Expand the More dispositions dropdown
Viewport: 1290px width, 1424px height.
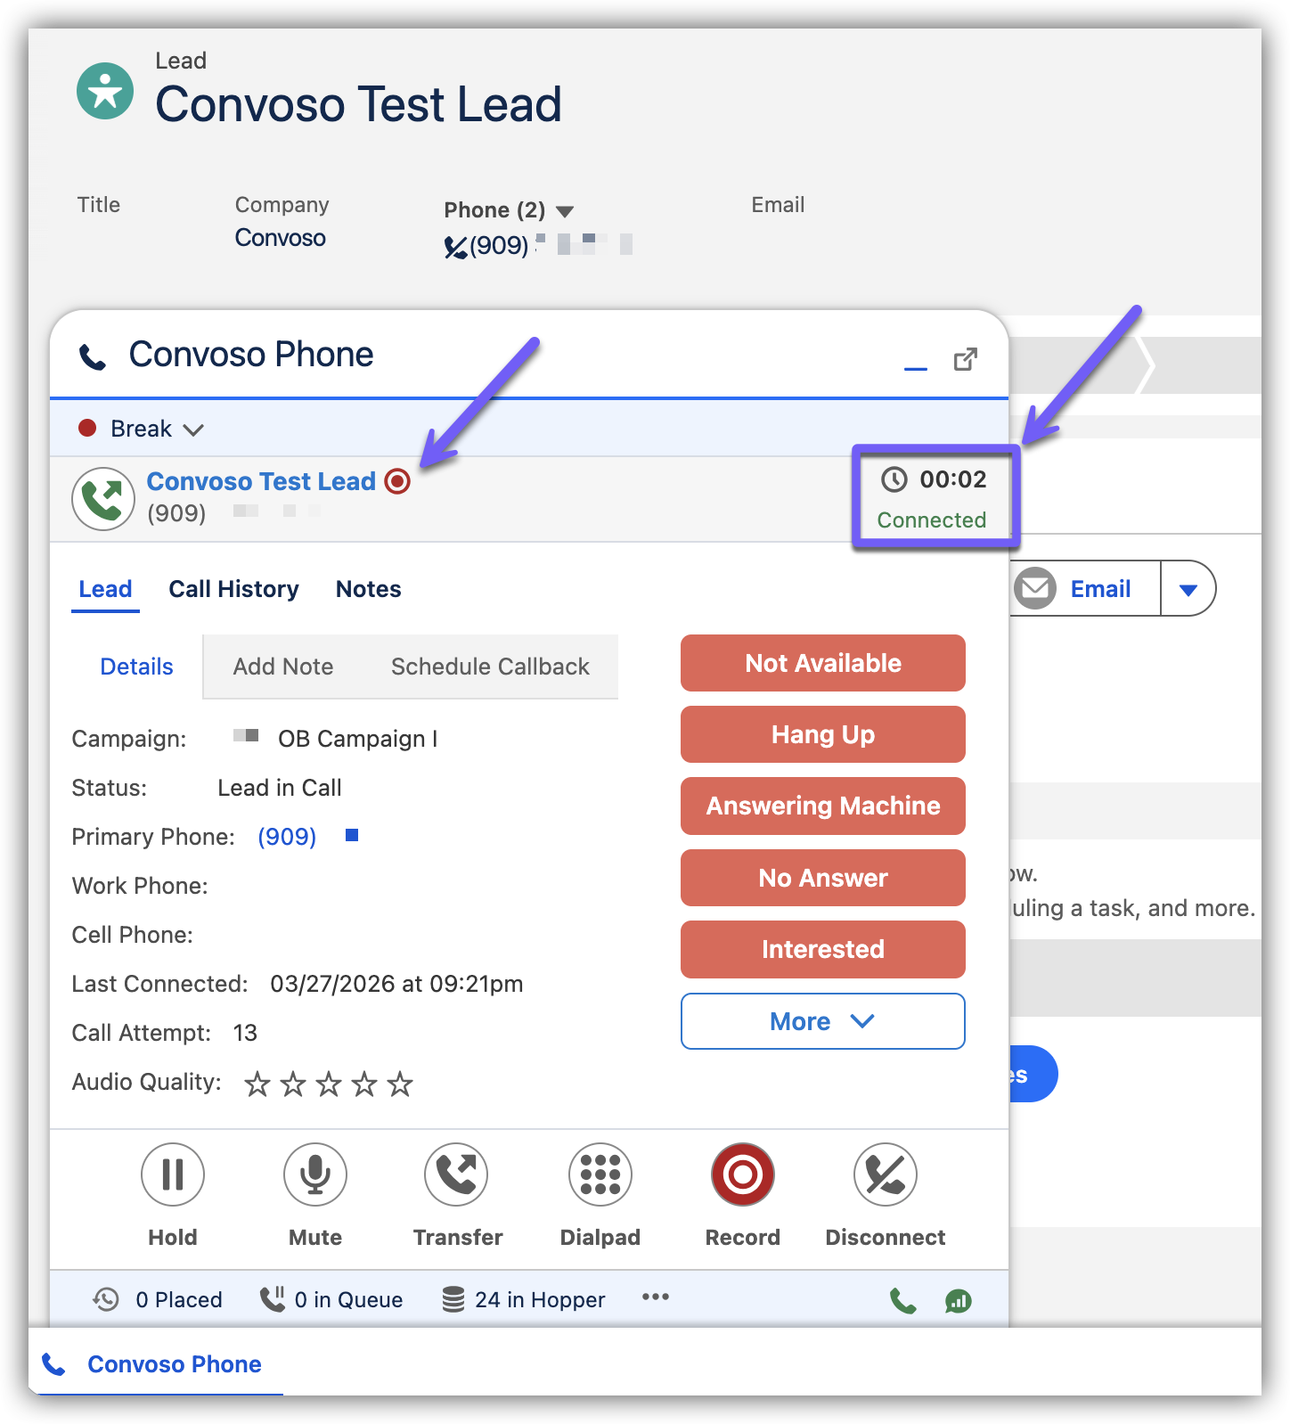coord(822,1021)
